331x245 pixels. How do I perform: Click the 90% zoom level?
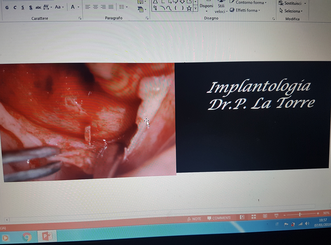[x=326, y=213]
